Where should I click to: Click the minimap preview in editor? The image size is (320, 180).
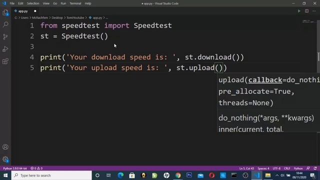pyautogui.click(x=308, y=21)
